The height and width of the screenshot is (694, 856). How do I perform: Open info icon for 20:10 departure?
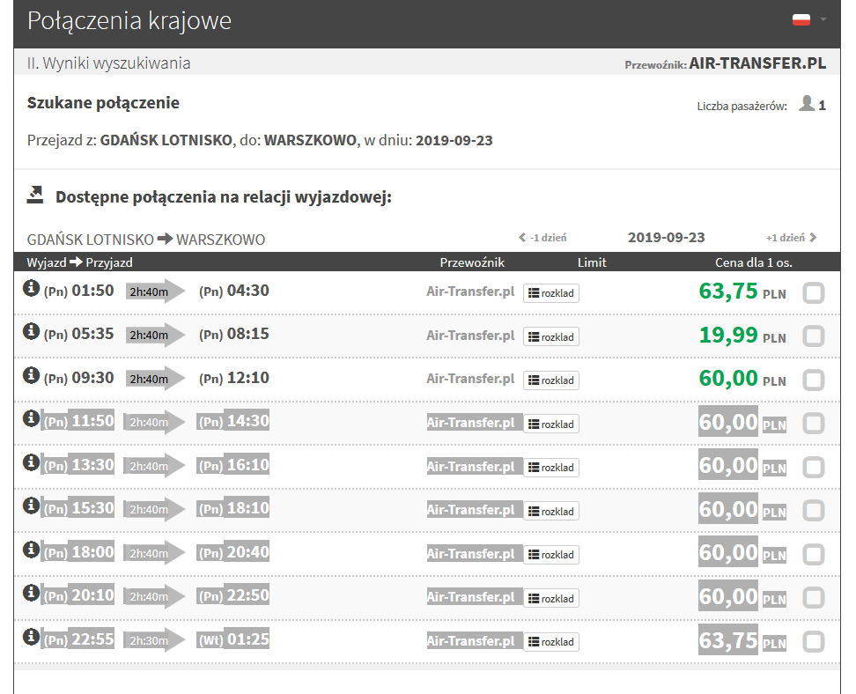coord(31,593)
